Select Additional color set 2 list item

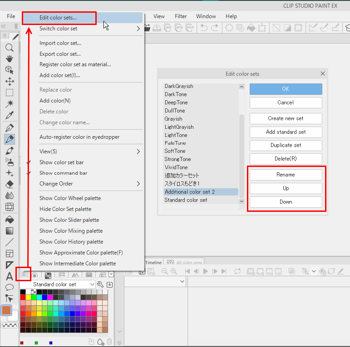[201, 192]
